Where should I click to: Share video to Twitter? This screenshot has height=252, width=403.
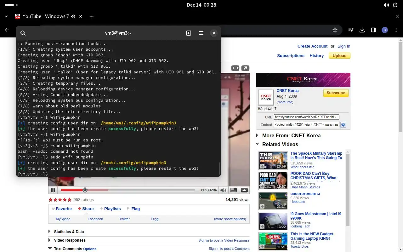click(x=124, y=219)
